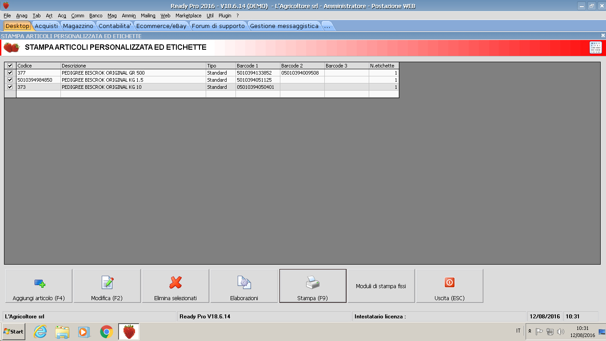Switch to the Magazzino tab
The width and height of the screenshot is (606, 341).
point(78,26)
